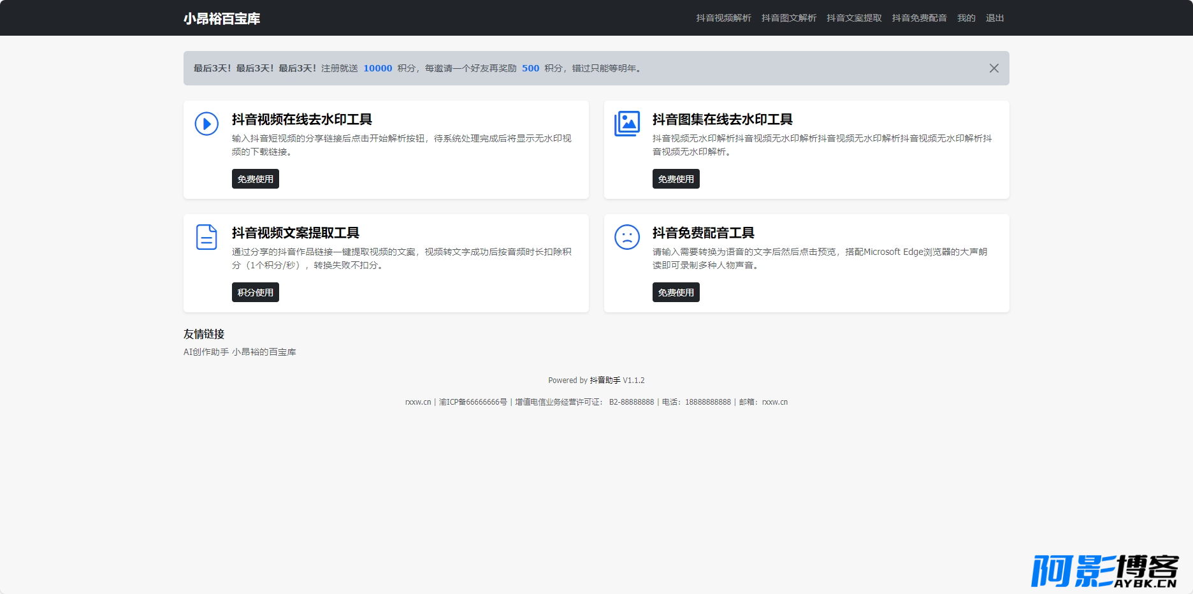
Task: Click the 抖音视频文案提取工具 heading
Action: (296, 233)
